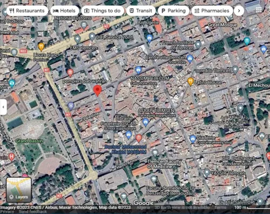
Task: Click the NASSIM TELECOM shop pin
Action: pos(138,70)
